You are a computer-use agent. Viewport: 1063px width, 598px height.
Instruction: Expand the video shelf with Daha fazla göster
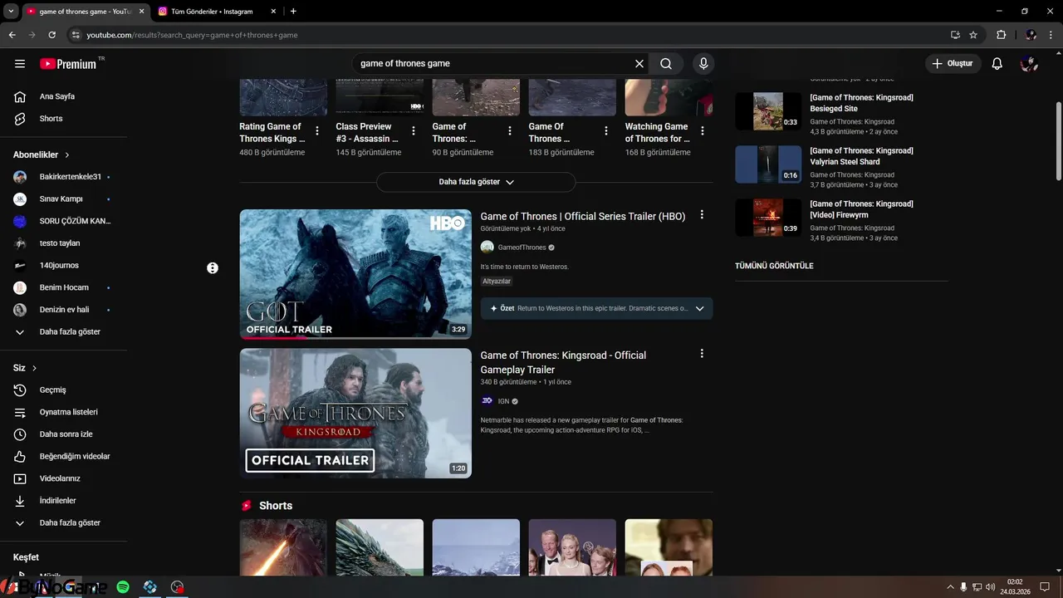(x=476, y=182)
